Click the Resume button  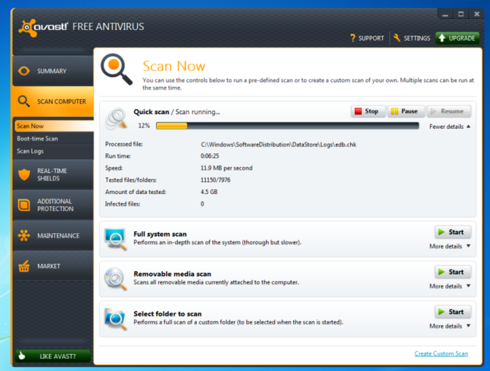[x=449, y=111]
